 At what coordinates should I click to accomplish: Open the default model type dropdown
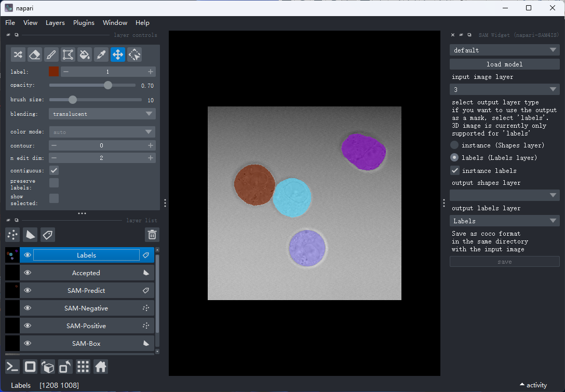coord(504,50)
